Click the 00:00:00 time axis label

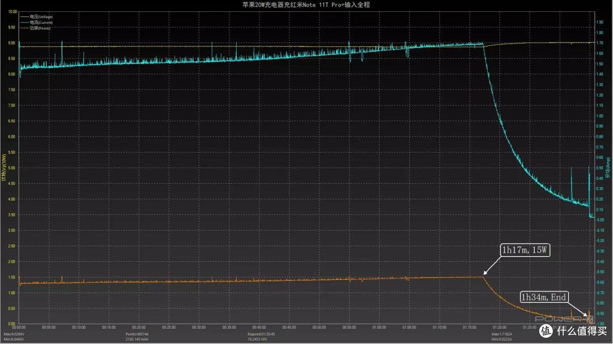(x=19, y=327)
